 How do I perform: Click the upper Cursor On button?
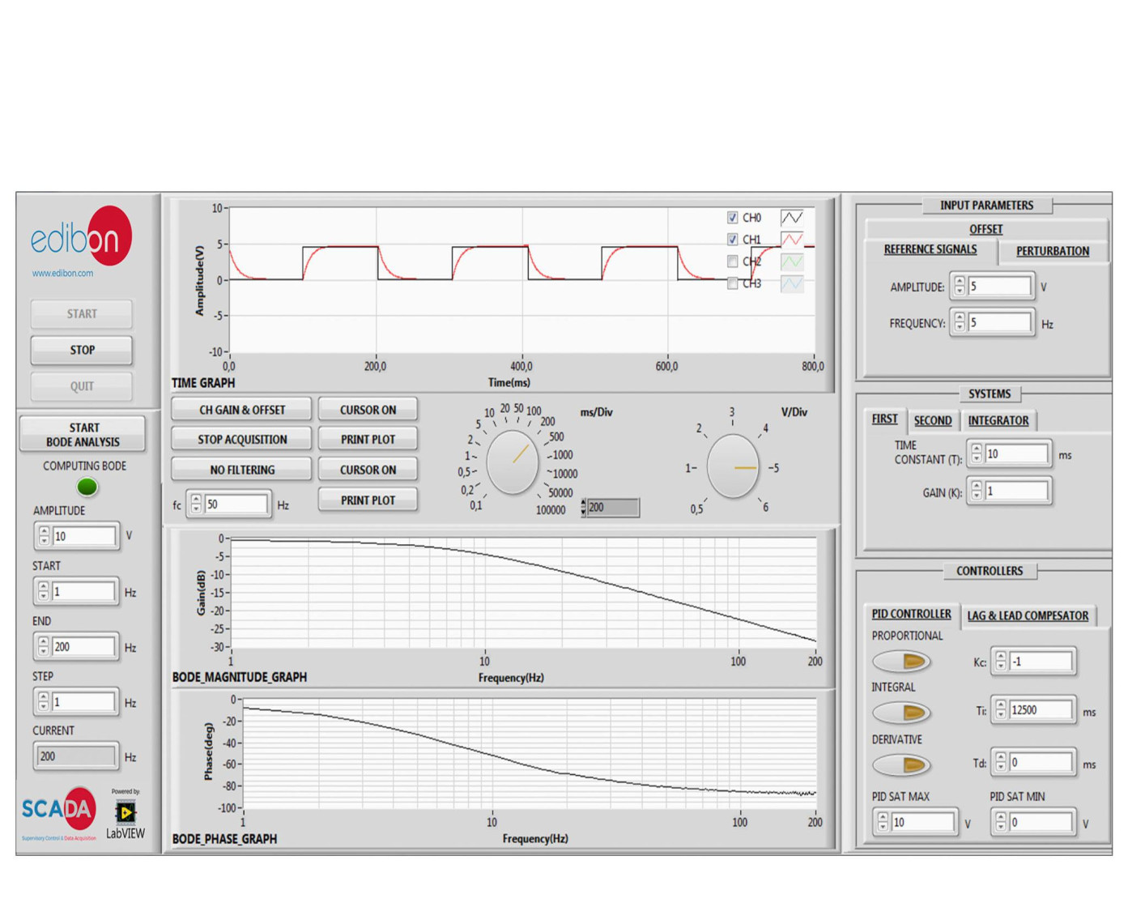[x=368, y=410]
